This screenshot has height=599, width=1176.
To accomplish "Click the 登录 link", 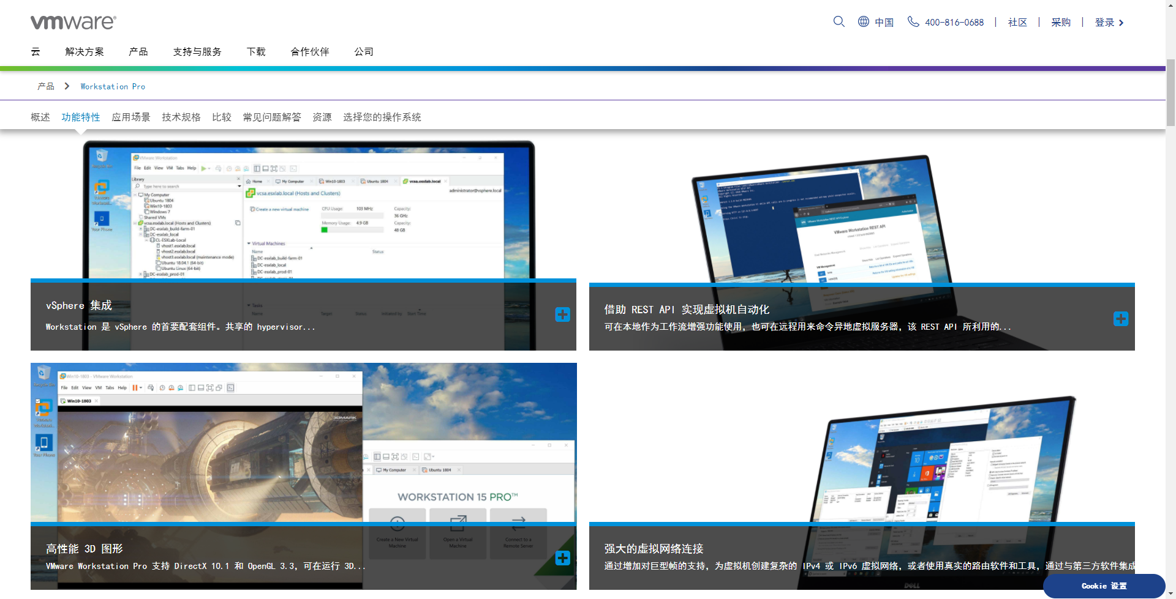I will click(1105, 22).
